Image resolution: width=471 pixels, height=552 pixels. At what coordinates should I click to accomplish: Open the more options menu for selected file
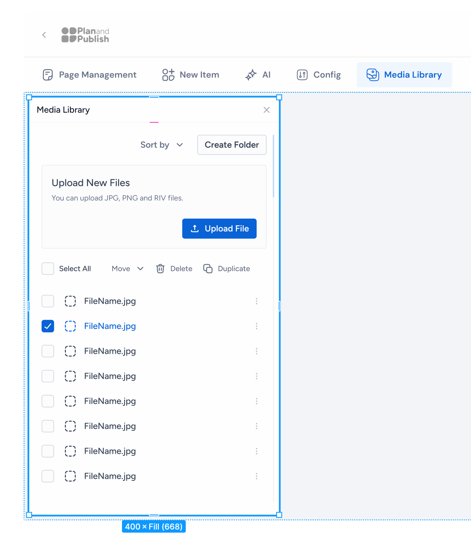(x=257, y=326)
